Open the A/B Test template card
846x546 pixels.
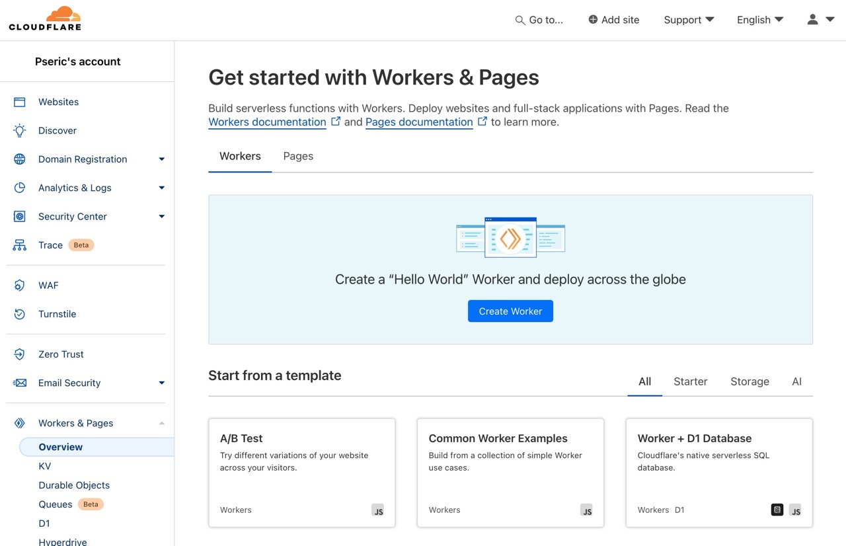(x=302, y=473)
